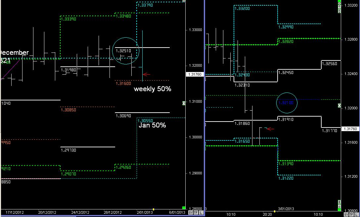Click the small icon at top of left chart axis
Image resolution: width=360 pixels, height=217 pixels.
[184, 1]
